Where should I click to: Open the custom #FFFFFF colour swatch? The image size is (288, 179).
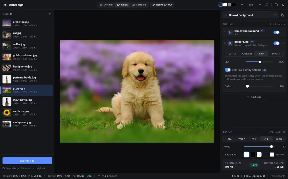(x=272, y=154)
